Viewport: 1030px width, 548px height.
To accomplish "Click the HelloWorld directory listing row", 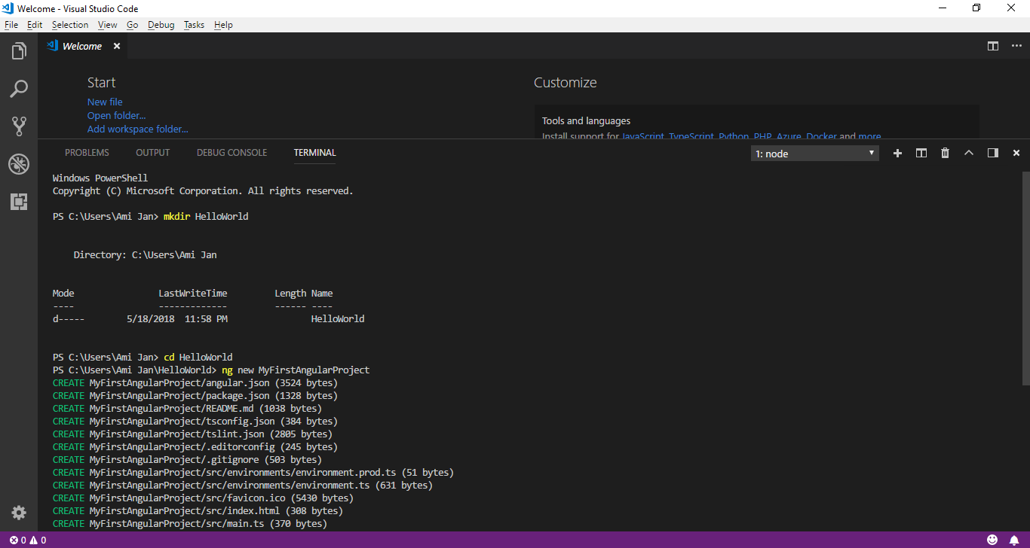I will pos(209,319).
